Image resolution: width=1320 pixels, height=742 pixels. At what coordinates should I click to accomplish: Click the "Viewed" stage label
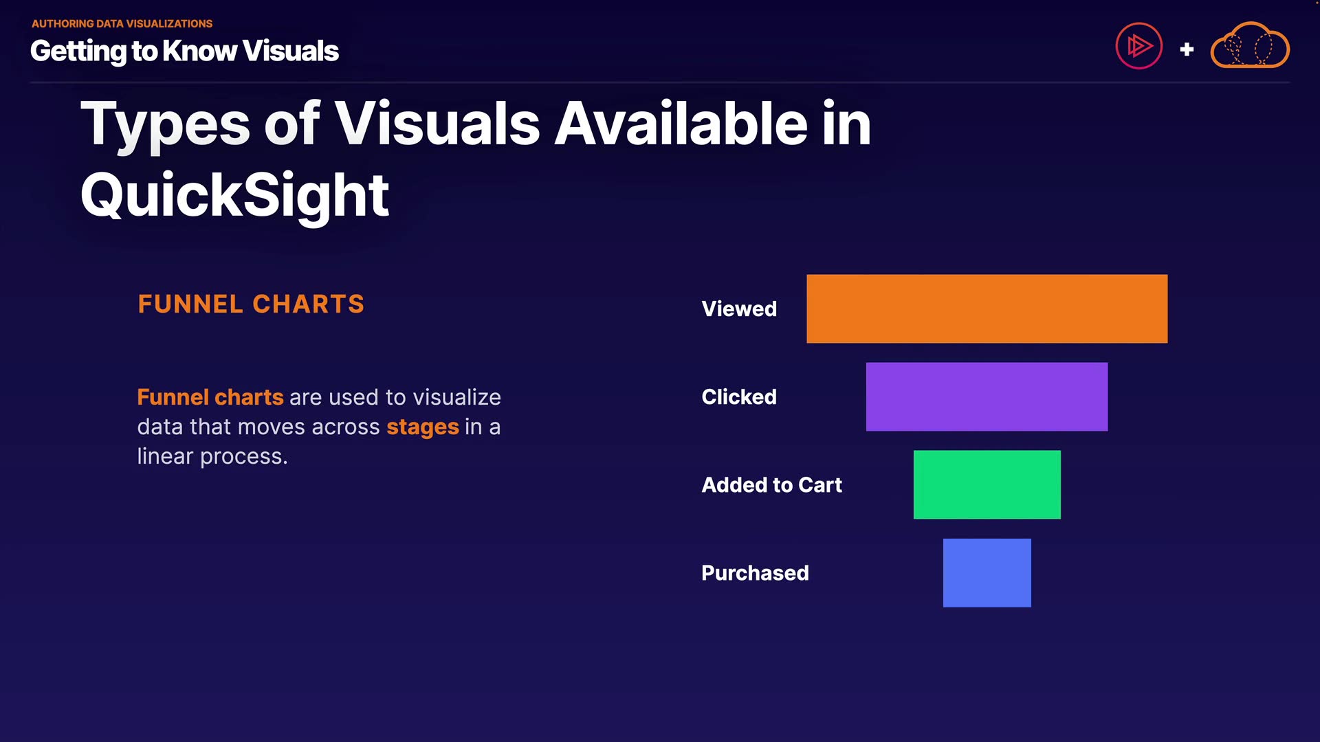pos(739,309)
